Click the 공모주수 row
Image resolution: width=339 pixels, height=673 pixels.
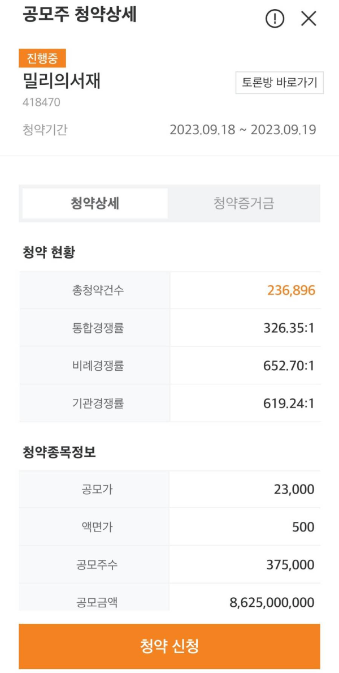tap(169, 564)
